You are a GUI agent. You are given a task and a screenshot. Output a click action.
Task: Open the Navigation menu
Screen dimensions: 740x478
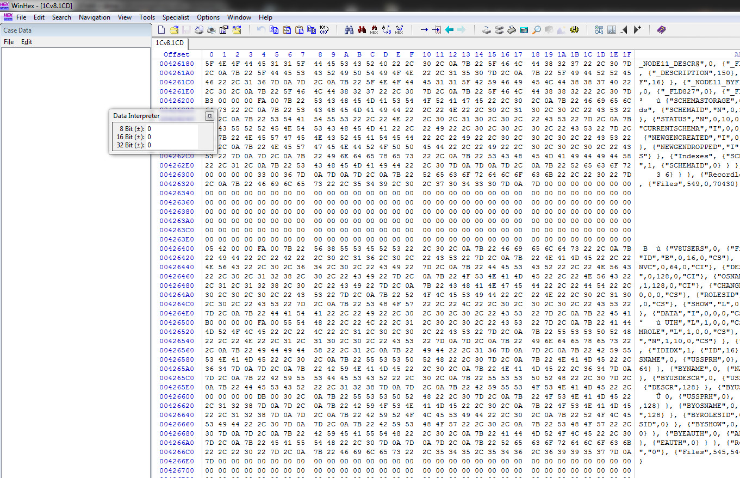tap(94, 17)
